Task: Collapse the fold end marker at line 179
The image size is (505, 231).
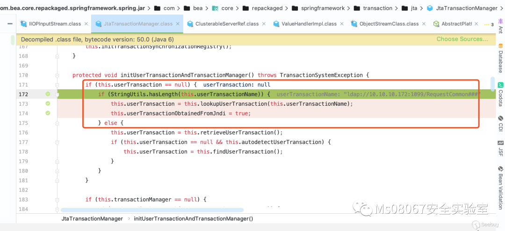Action: tap(57, 161)
